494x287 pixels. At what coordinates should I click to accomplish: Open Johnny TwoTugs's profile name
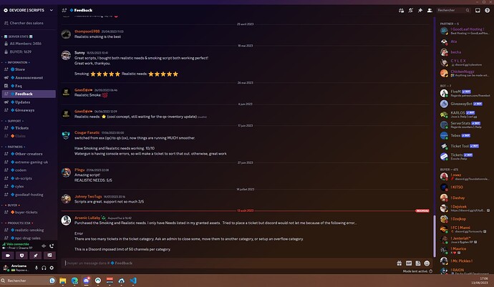88,197
